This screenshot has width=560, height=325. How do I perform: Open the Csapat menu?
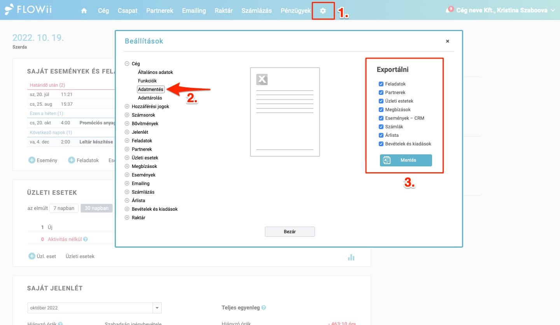(x=128, y=10)
